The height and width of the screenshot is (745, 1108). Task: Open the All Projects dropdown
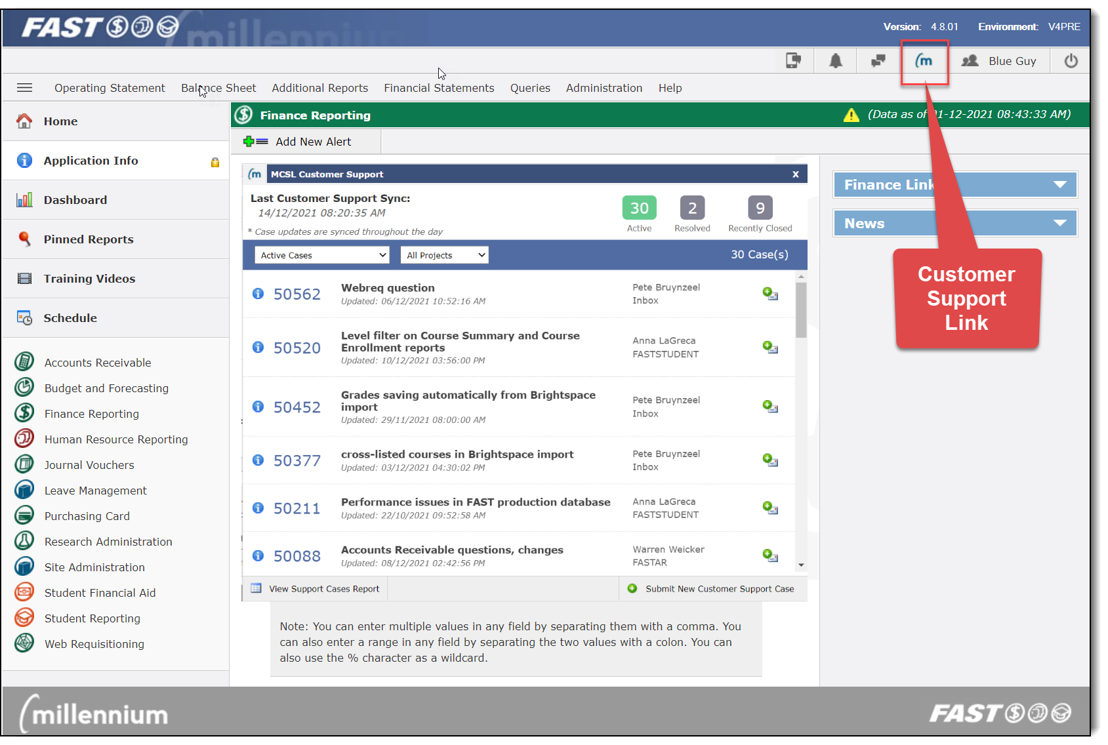coord(444,255)
